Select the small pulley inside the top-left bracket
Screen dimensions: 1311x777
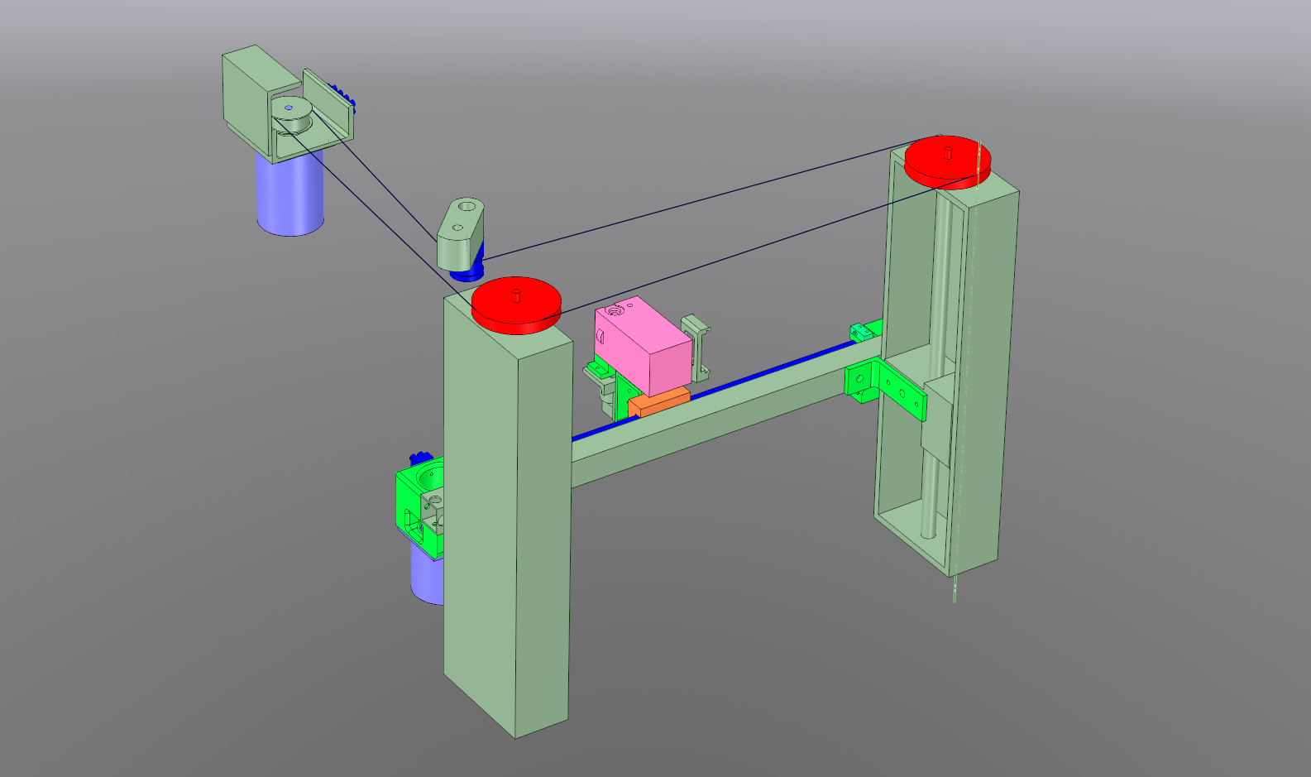pos(291,113)
